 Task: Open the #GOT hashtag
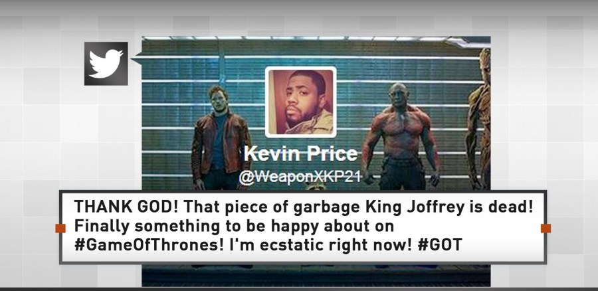coord(440,245)
